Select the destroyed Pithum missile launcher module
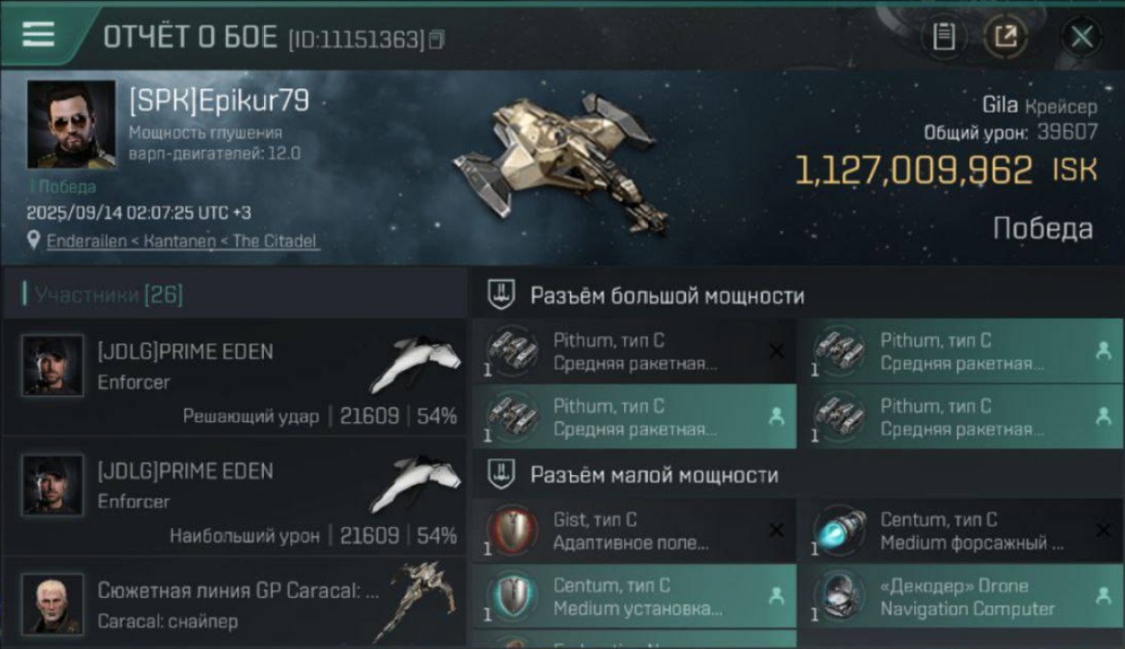Image resolution: width=1125 pixels, height=649 pixels. click(x=633, y=351)
